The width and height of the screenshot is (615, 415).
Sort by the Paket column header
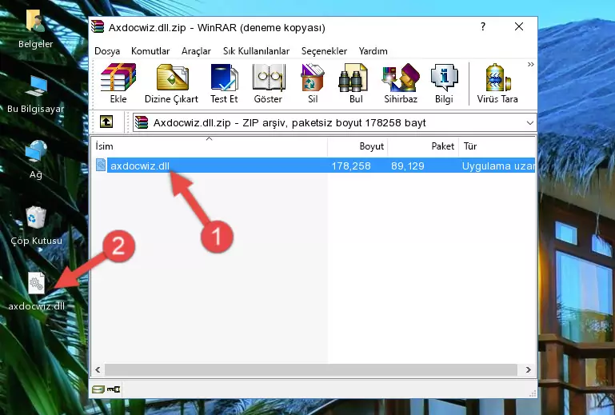pyautogui.click(x=423, y=146)
